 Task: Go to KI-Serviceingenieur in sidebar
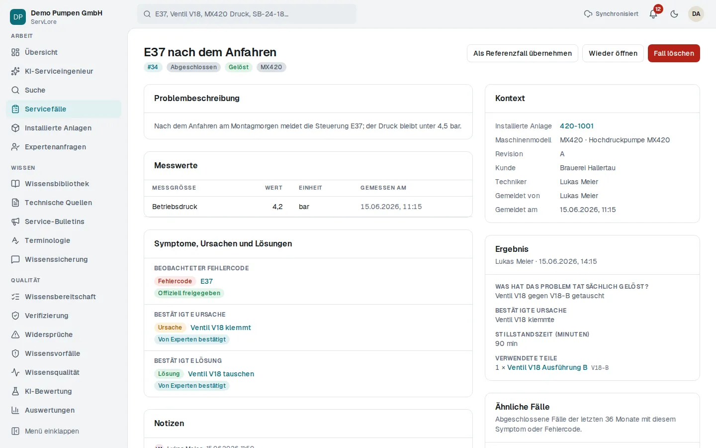pyautogui.click(x=64, y=71)
